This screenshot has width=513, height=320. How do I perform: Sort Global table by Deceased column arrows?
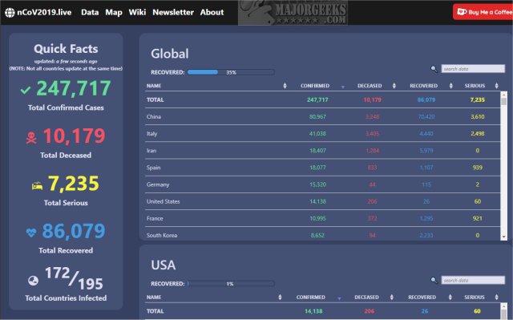(394, 86)
